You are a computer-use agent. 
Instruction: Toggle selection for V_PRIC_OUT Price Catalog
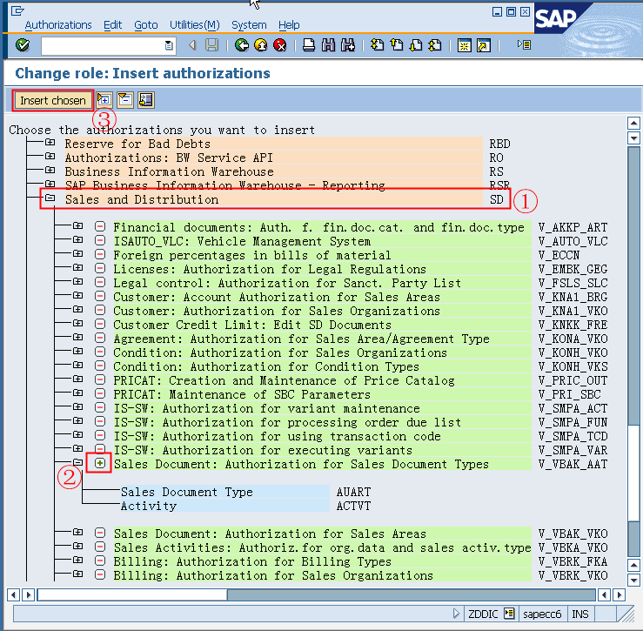[x=100, y=380]
